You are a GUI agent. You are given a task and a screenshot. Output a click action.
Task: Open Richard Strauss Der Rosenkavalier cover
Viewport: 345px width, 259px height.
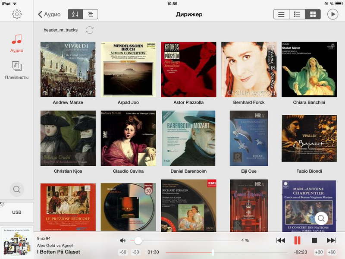pyautogui.click(x=188, y=205)
